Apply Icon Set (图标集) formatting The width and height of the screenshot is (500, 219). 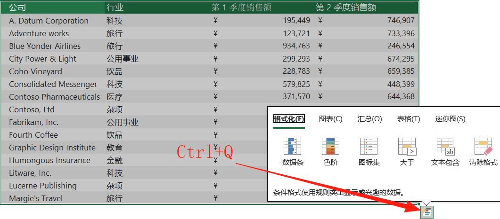click(369, 152)
